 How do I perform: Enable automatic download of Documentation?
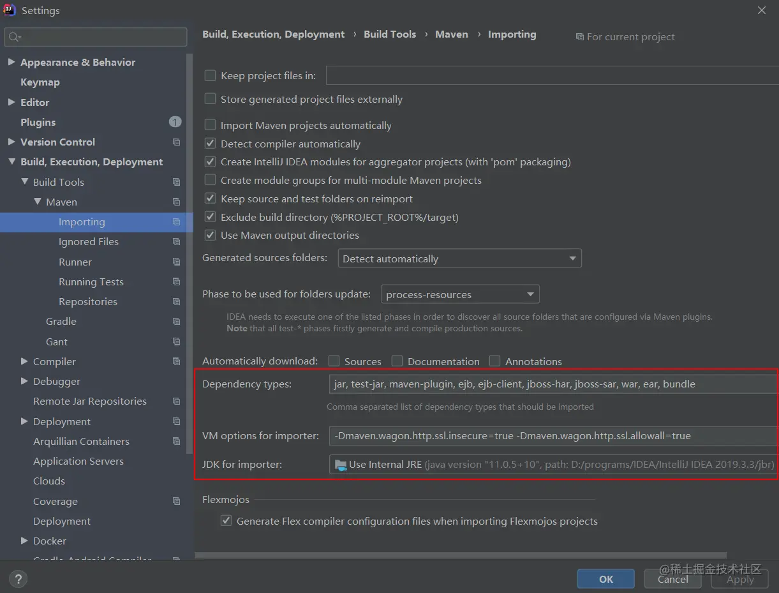tap(397, 361)
